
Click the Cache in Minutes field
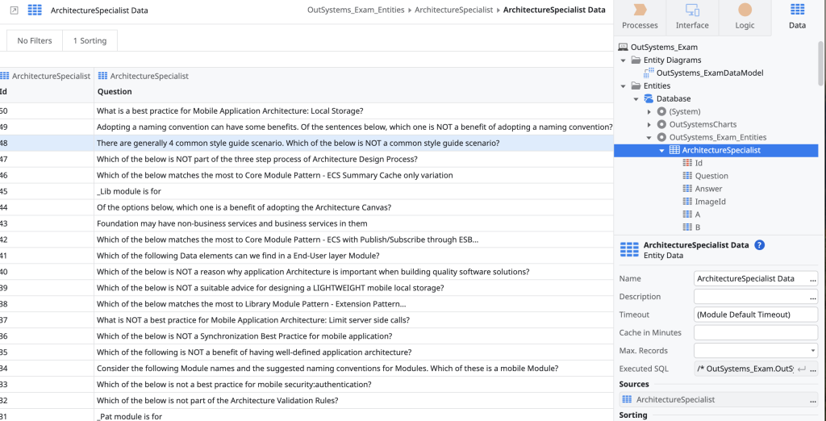(x=755, y=333)
